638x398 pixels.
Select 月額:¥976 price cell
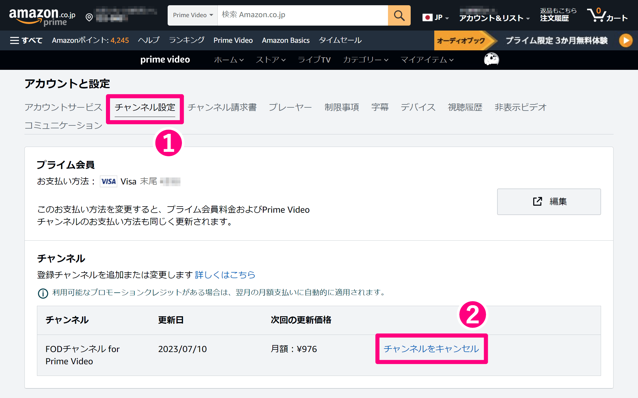tap(294, 349)
